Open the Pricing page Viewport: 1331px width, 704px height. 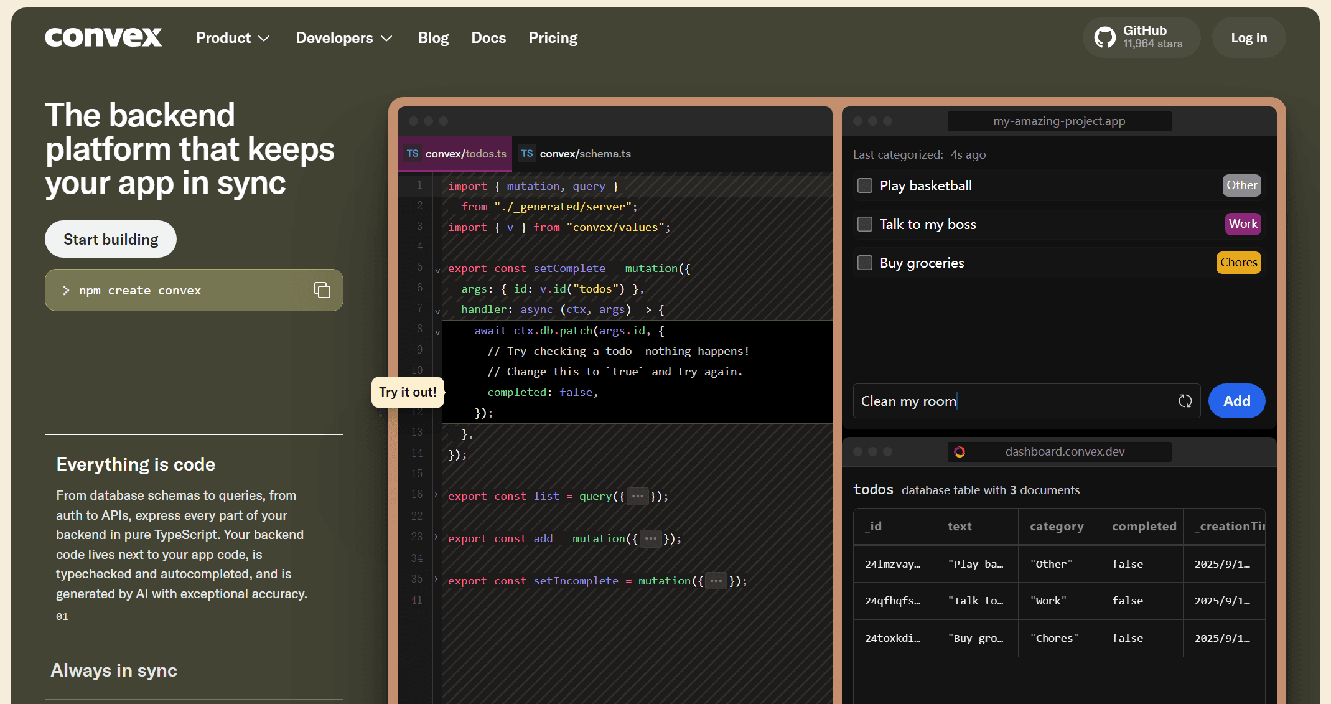553,38
